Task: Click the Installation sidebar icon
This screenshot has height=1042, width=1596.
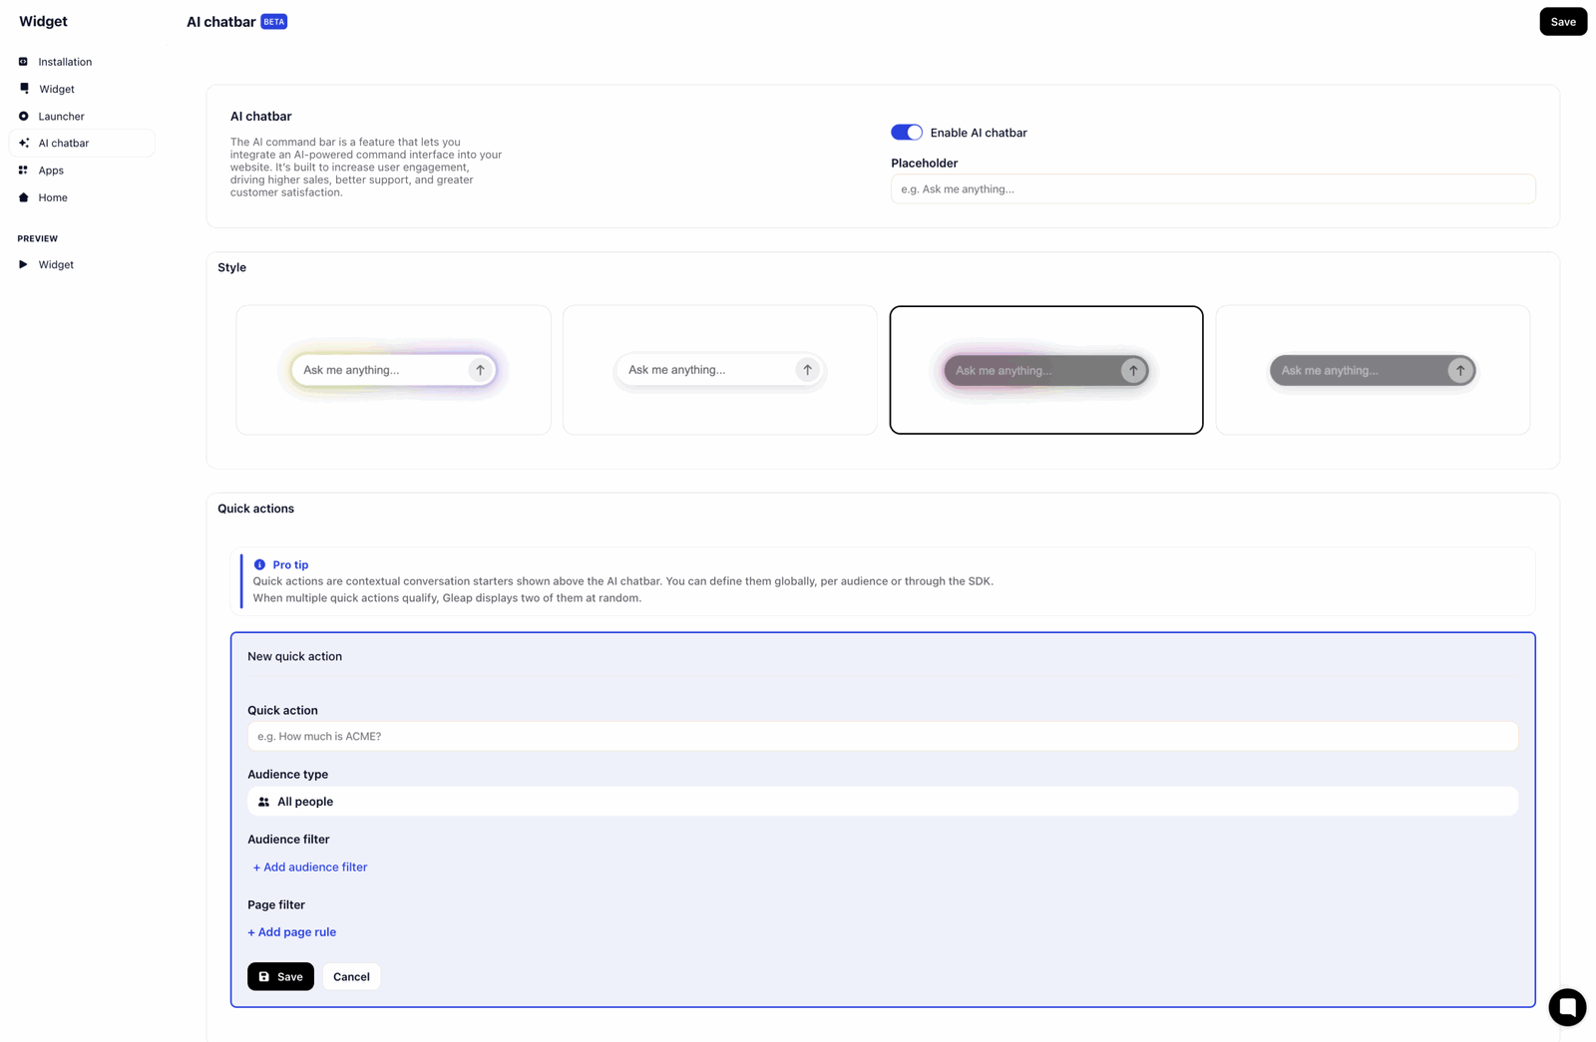Action: [23, 62]
